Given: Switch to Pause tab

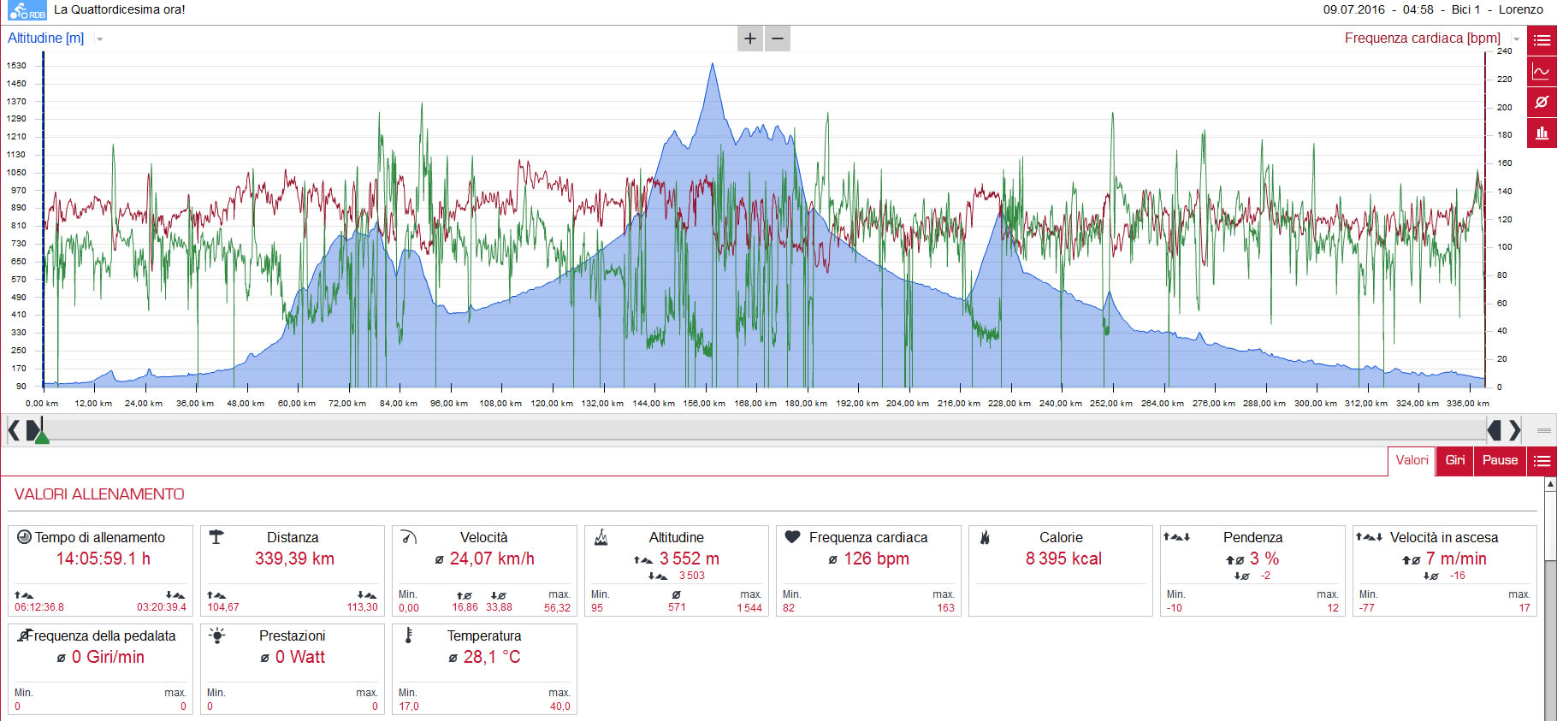Looking at the screenshot, I should (x=1501, y=460).
